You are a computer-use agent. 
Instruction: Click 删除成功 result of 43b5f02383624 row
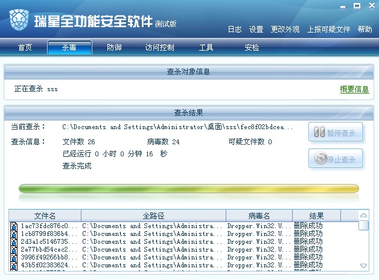click(308, 265)
